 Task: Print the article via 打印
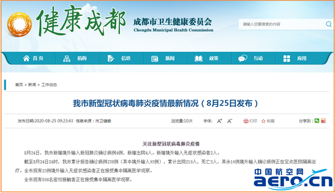point(250,121)
